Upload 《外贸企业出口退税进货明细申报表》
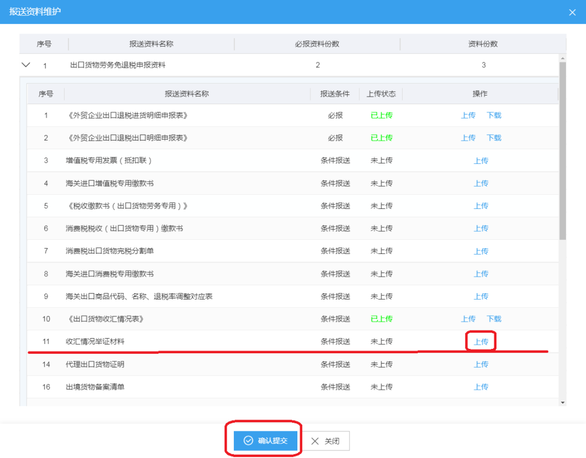Viewport: 586px width, 458px height. [x=468, y=115]
